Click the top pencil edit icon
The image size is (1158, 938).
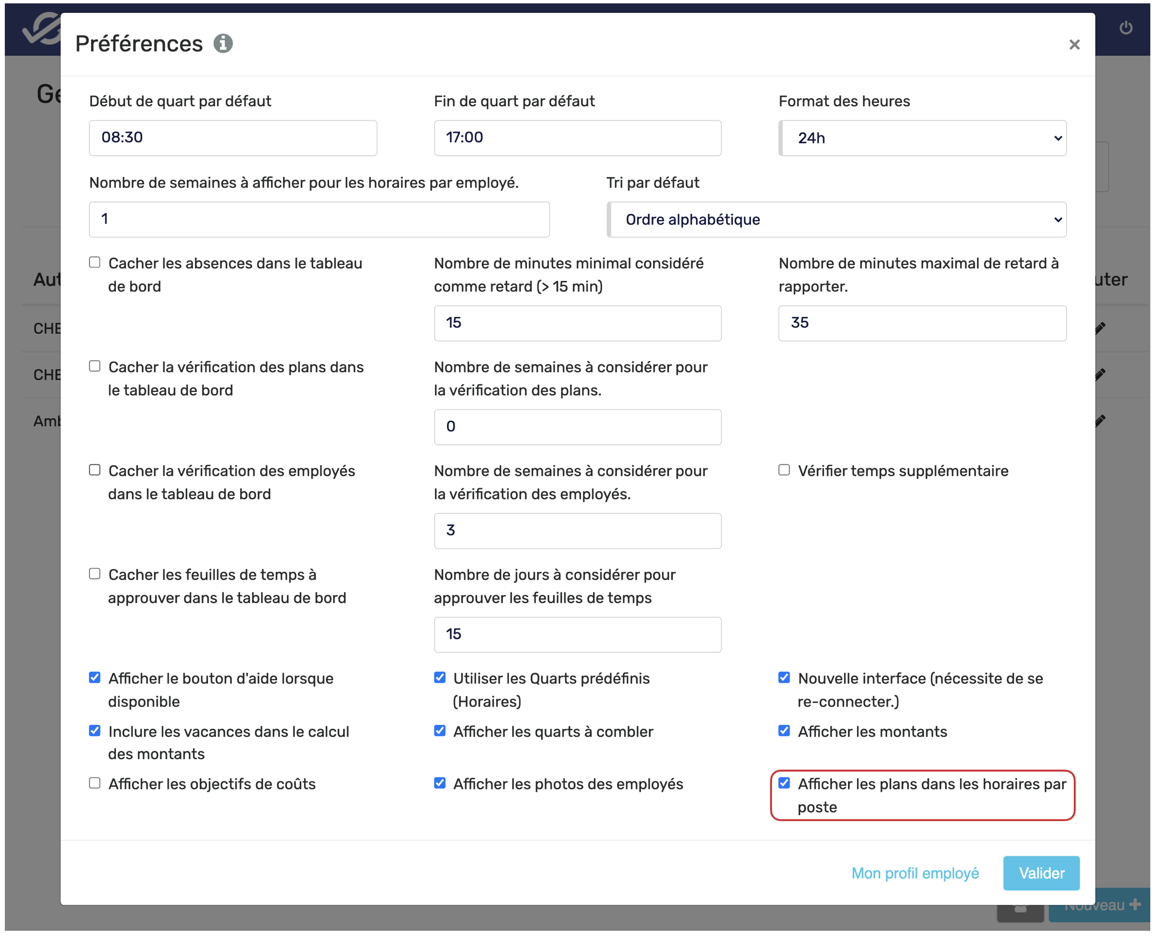1100,328
